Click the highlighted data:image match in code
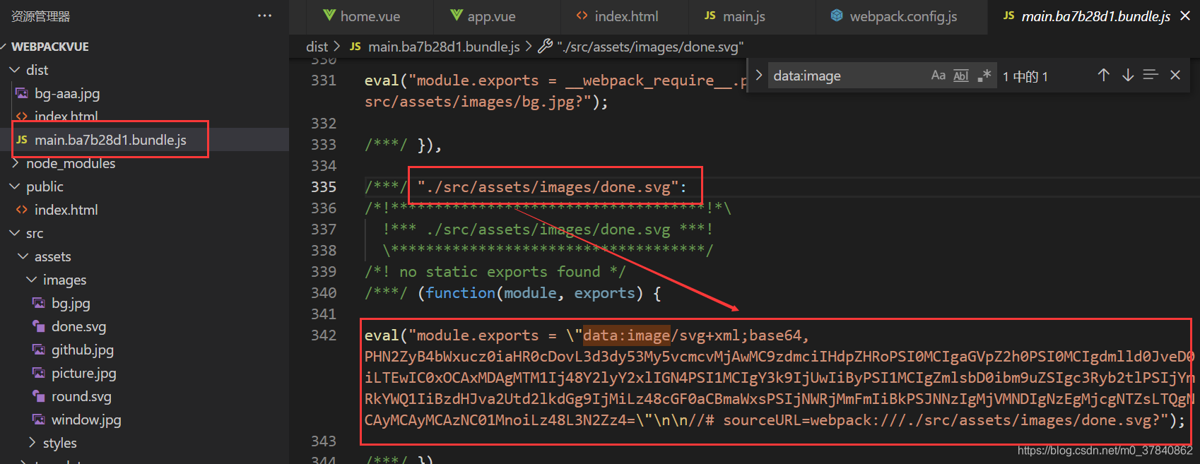 click(626, 335)
